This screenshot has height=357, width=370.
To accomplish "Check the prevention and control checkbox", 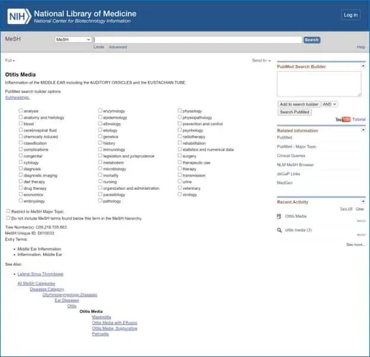I will click(x=180, y=124).
